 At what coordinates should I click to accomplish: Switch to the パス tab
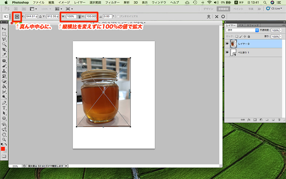(x=241, y=25)
